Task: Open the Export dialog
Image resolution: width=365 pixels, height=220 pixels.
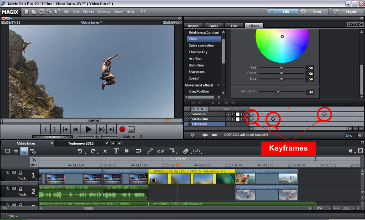Action: (x=348, y=12)
